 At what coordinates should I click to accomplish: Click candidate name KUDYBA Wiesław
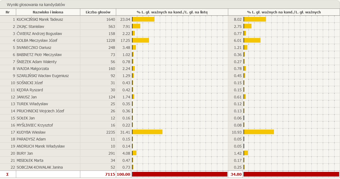point(31,132)
